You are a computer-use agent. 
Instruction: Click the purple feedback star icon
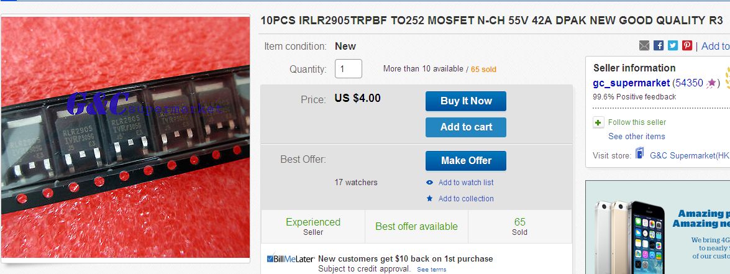point(712,83)
